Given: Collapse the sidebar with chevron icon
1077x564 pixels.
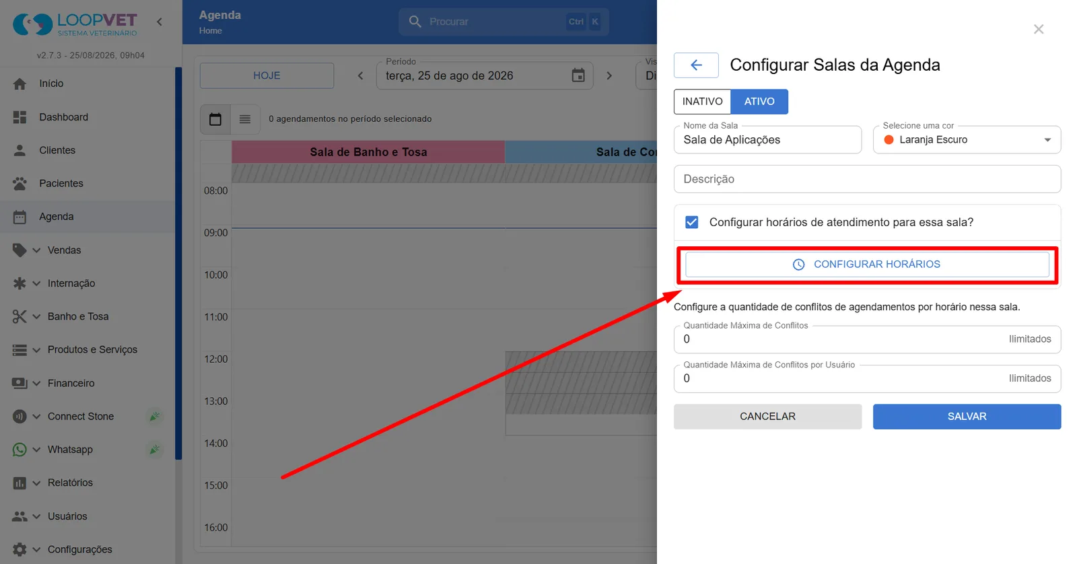Looking at the screenshot, I should pyautogui.click(x=160, y=22).
